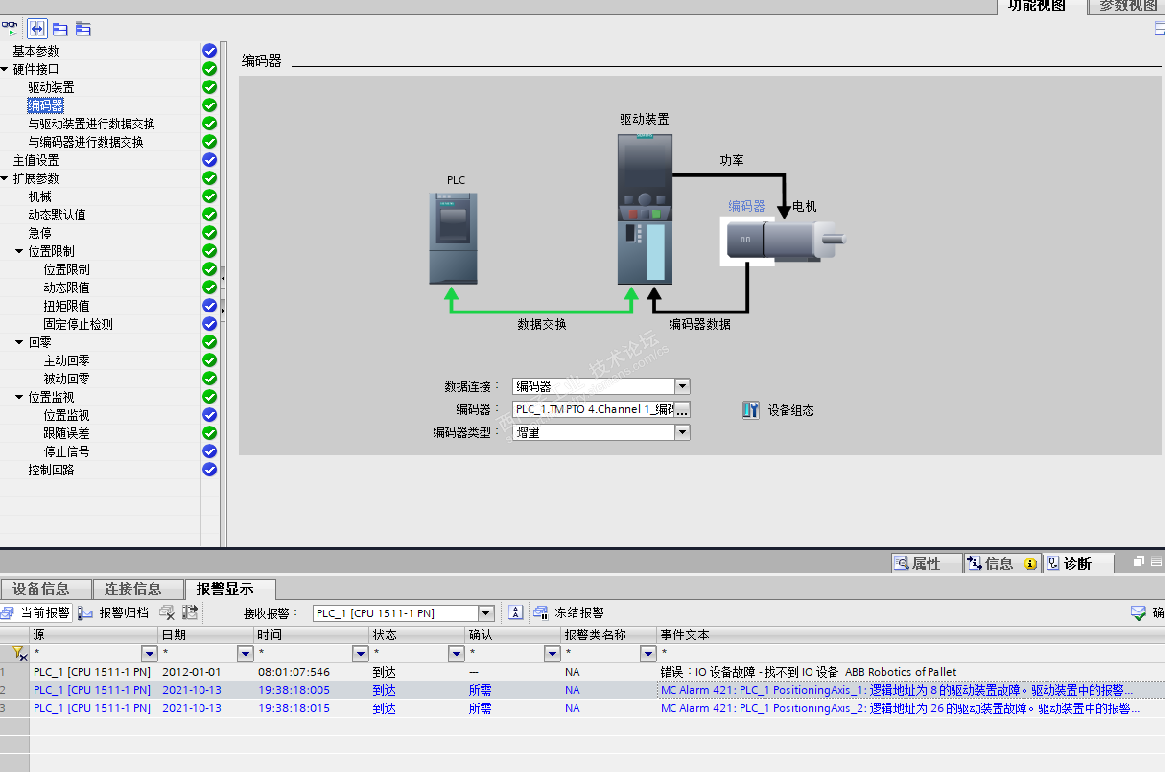The height and width of the screenshot is (773, 1165).
Task: Click the 编码器 PLC_1.TM PTO 4 input field
Action: point(593,410)
